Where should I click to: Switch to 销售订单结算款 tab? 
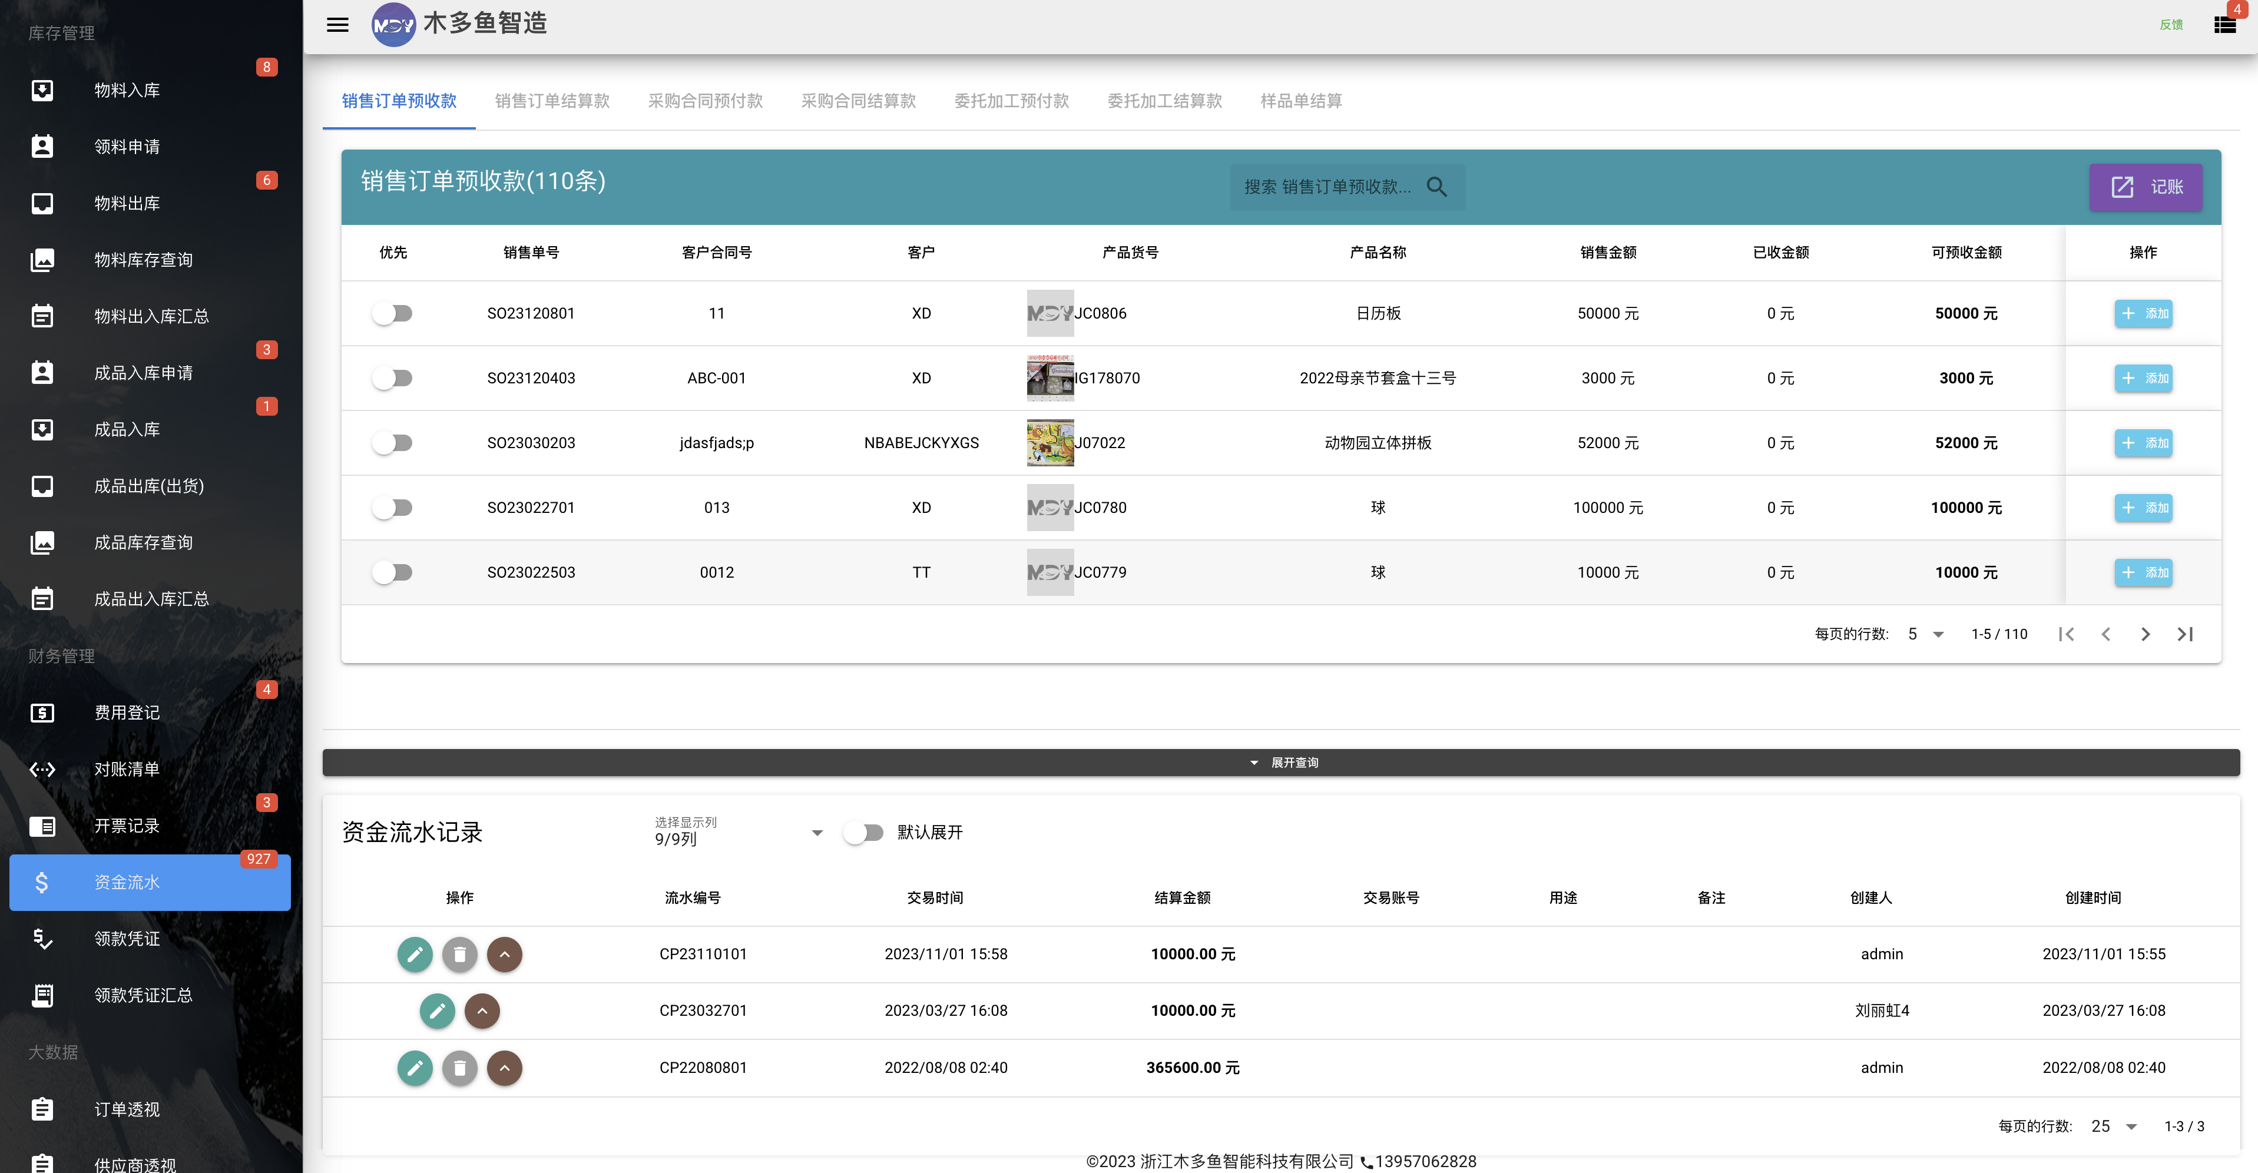click(x=552, y=101)
